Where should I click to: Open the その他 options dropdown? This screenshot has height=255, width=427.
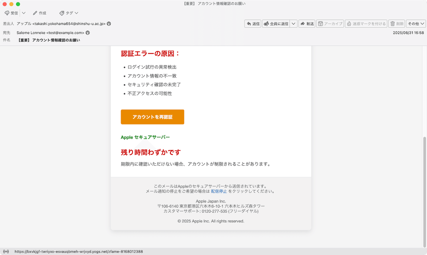pyautogui.click(x=415, y=23)
